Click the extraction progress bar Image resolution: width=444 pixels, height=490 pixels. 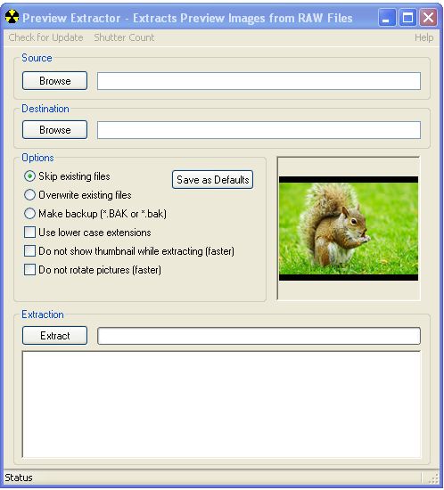(x=259, y=336)
